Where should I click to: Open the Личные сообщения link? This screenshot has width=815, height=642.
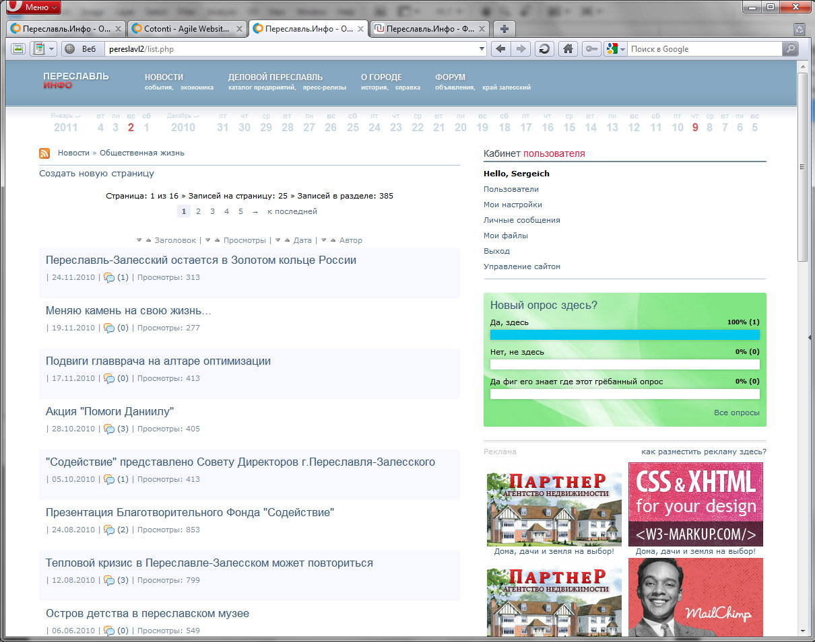[521, 220]
